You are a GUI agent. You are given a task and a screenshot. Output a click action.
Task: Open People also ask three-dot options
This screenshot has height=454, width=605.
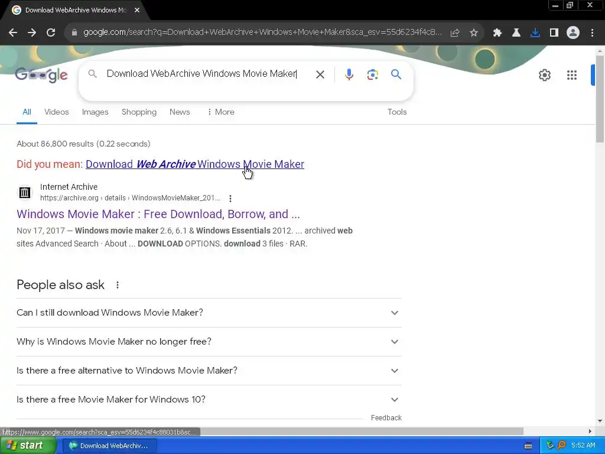(118, 285)
